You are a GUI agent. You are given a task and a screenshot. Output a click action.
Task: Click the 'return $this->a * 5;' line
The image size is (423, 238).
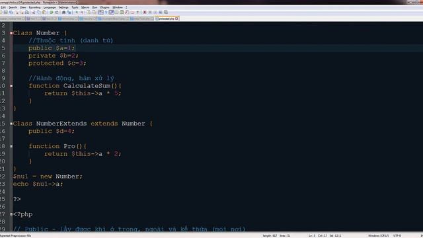click(83, 93)
